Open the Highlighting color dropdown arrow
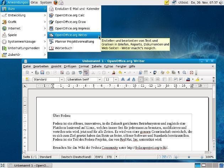 click(202, 79)
